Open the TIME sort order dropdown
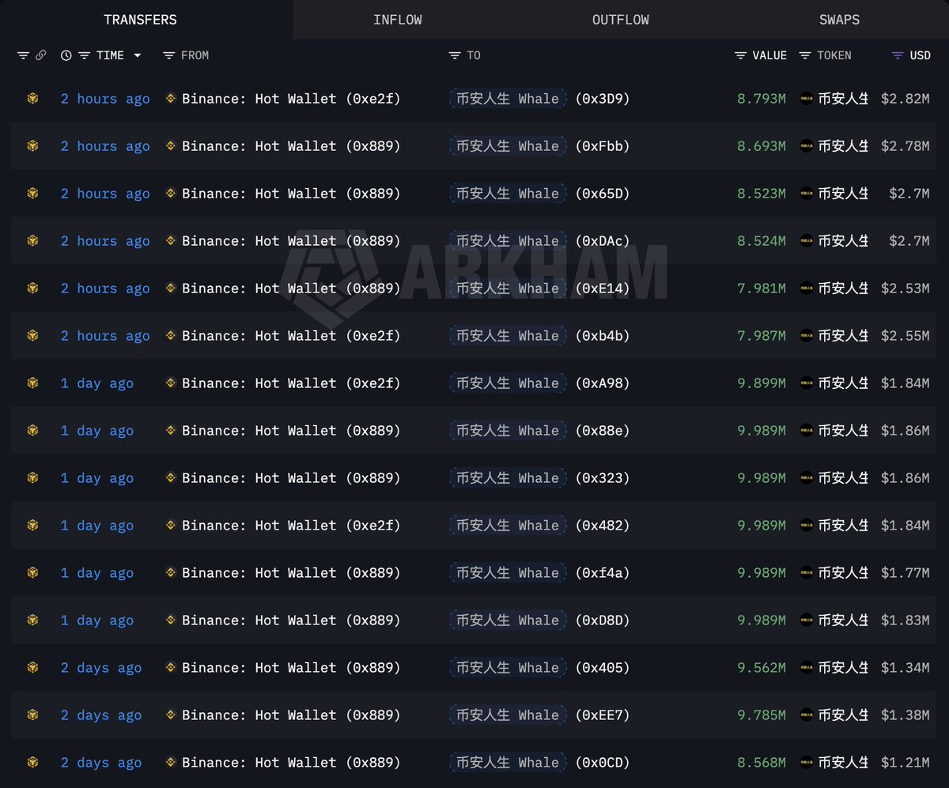Screen dimensions: 949x788 point(138,55)
